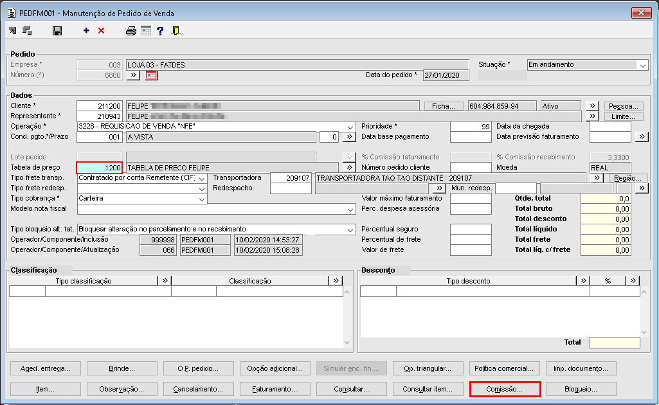
Task: Expand the Situação dropdown
Action: click(x=642, y=65)
